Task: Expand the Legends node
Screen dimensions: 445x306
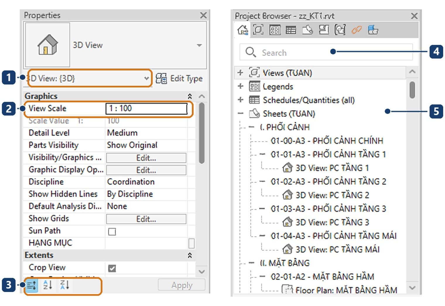Action: point(240,86)
